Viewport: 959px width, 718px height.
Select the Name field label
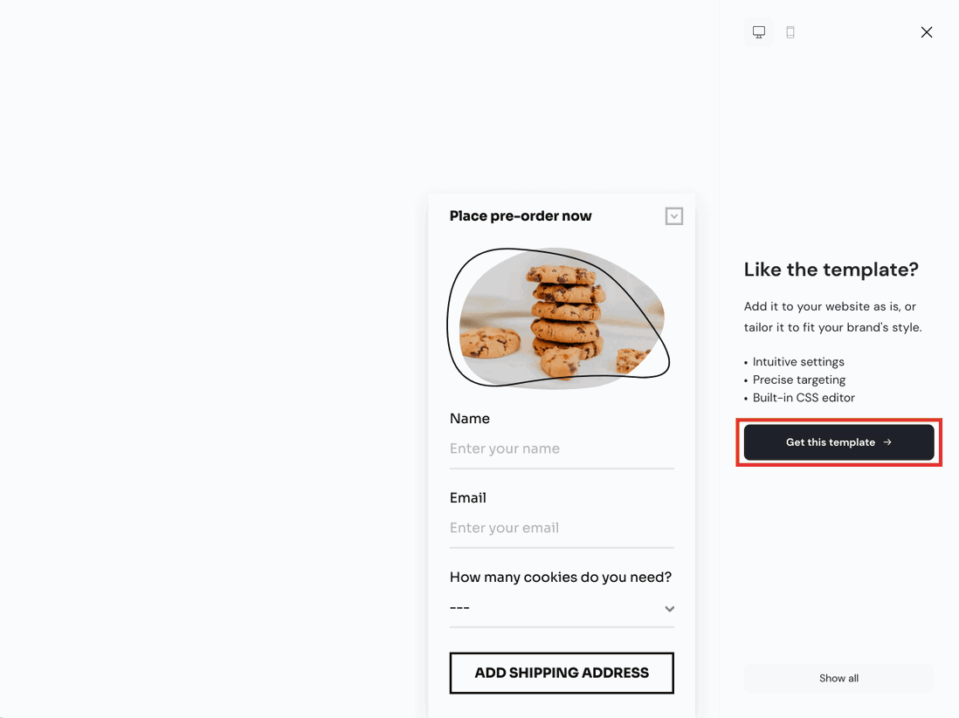[470, 419]
